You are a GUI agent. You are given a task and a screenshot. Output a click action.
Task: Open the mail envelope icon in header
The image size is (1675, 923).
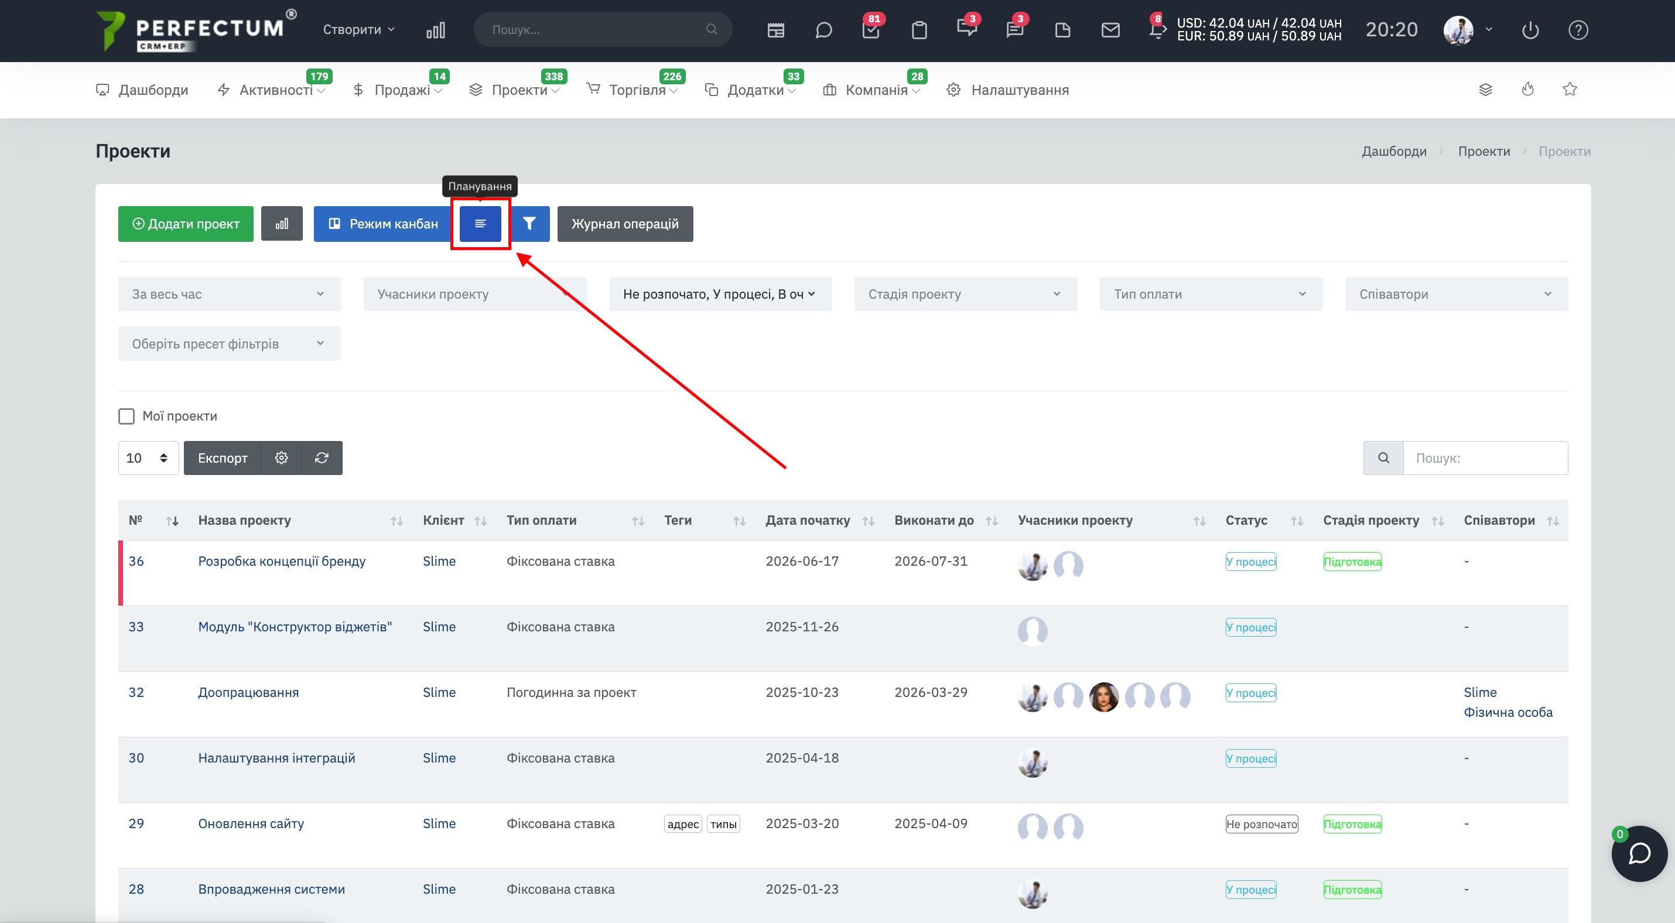(1110, 30)
